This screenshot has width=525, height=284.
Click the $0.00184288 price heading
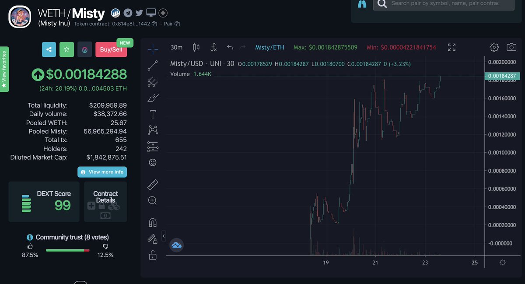click(x=86, y=74)
